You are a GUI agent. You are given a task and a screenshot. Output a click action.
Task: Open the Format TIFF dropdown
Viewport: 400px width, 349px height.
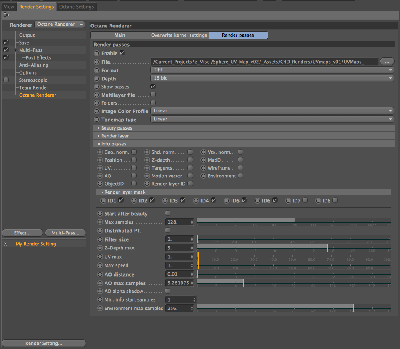[x=272, y=70]
